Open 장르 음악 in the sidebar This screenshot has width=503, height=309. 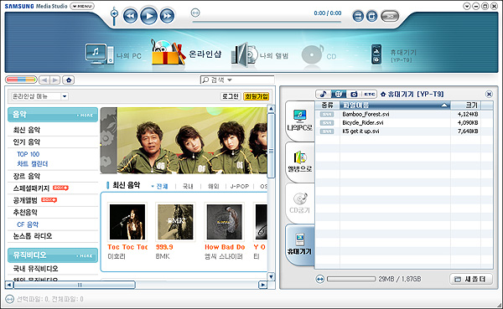pyautogui.click(x=27, y=176)
